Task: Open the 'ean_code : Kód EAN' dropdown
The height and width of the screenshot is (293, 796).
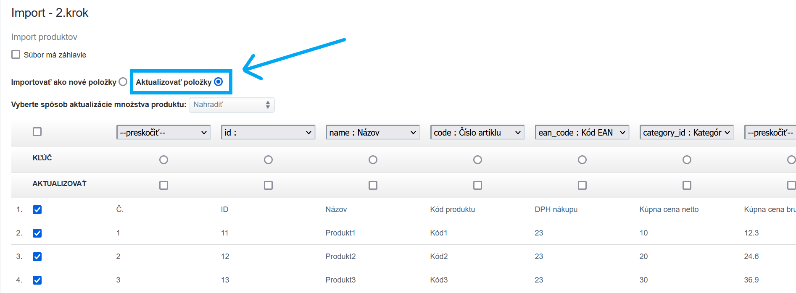Action: [582, 133]
